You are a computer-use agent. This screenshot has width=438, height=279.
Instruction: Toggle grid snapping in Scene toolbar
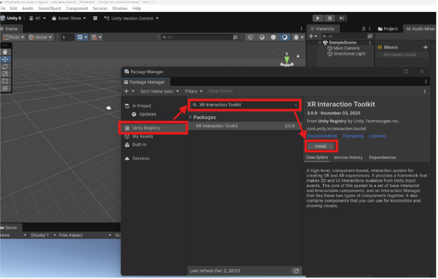point(80,37)
